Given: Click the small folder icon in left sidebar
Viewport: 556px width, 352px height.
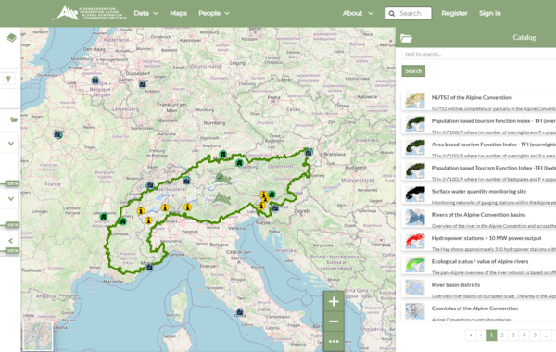Looking at the screenshot, I should click(x=14, y=119).
